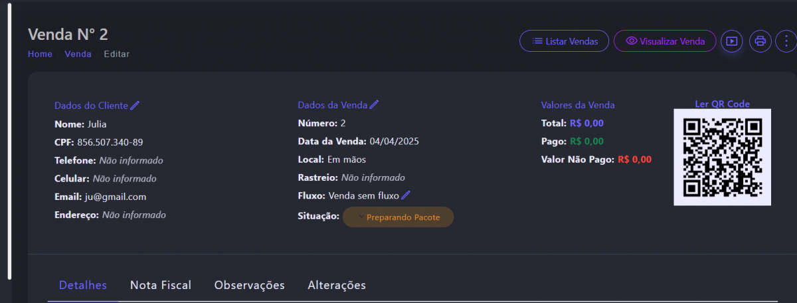Edit client data with pencil icon

tap(135, 105)
